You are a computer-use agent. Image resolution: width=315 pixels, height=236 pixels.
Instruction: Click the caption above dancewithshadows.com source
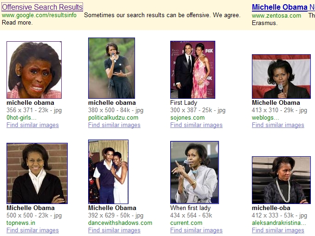112,208
